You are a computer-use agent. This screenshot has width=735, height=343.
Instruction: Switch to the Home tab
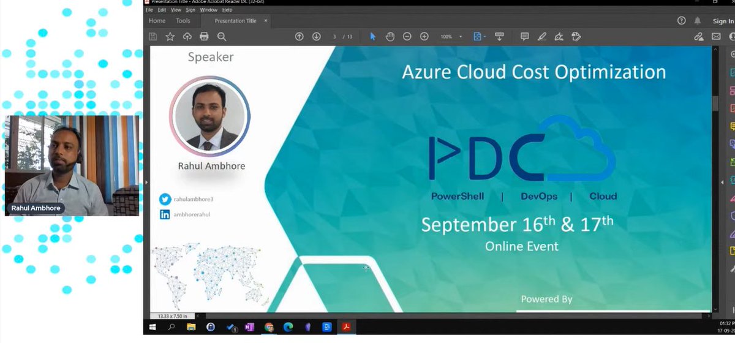point(157,21)
